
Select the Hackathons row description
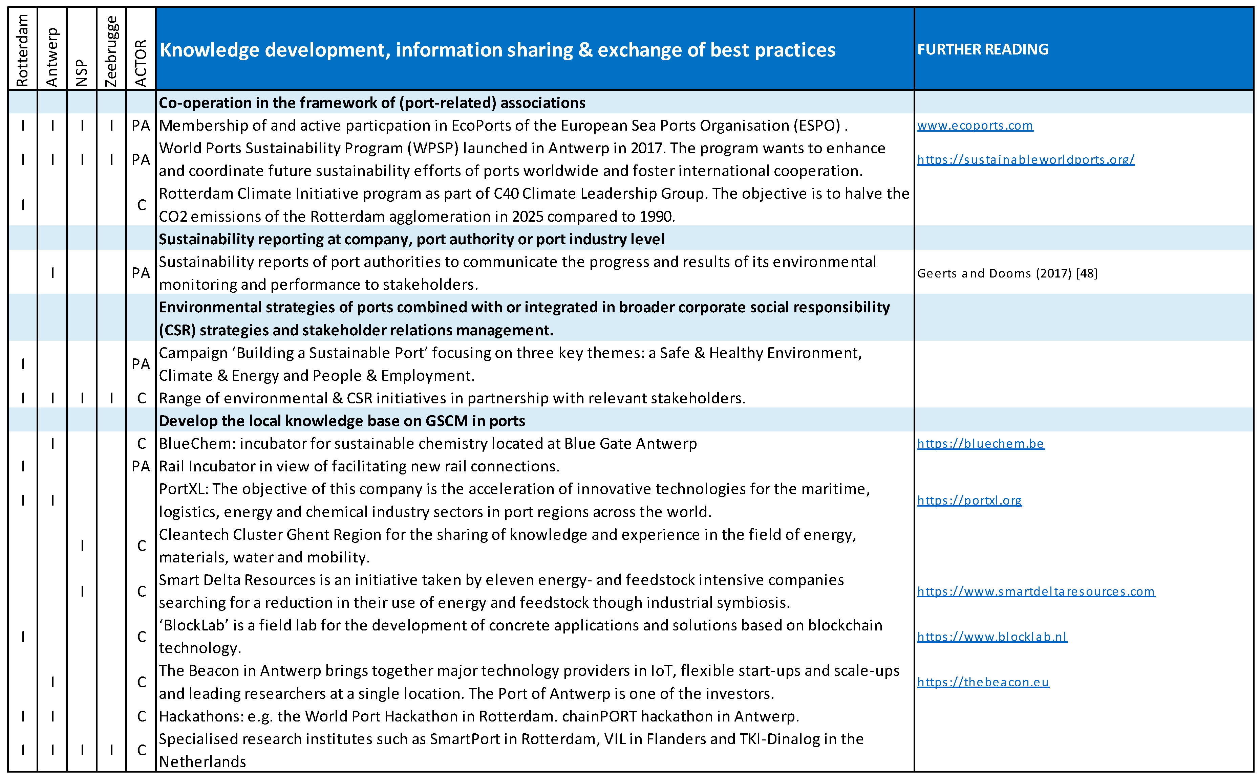(479, 716)
